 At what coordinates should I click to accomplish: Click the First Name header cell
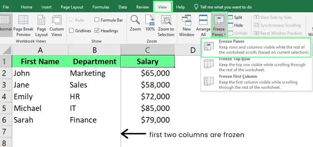click(x=40, y=61)
